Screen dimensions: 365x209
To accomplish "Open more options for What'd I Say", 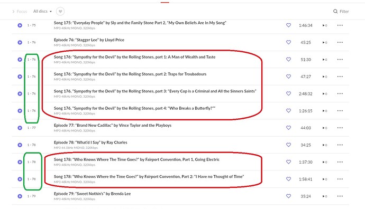I will point(340,145).
